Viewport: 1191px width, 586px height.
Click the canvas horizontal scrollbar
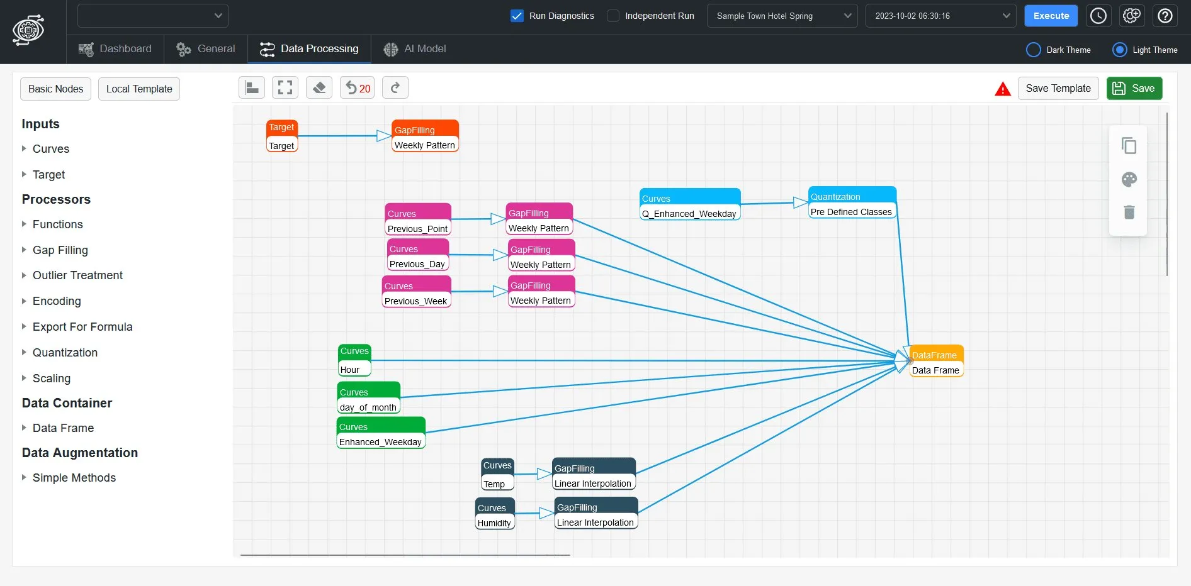click(405, 555)
